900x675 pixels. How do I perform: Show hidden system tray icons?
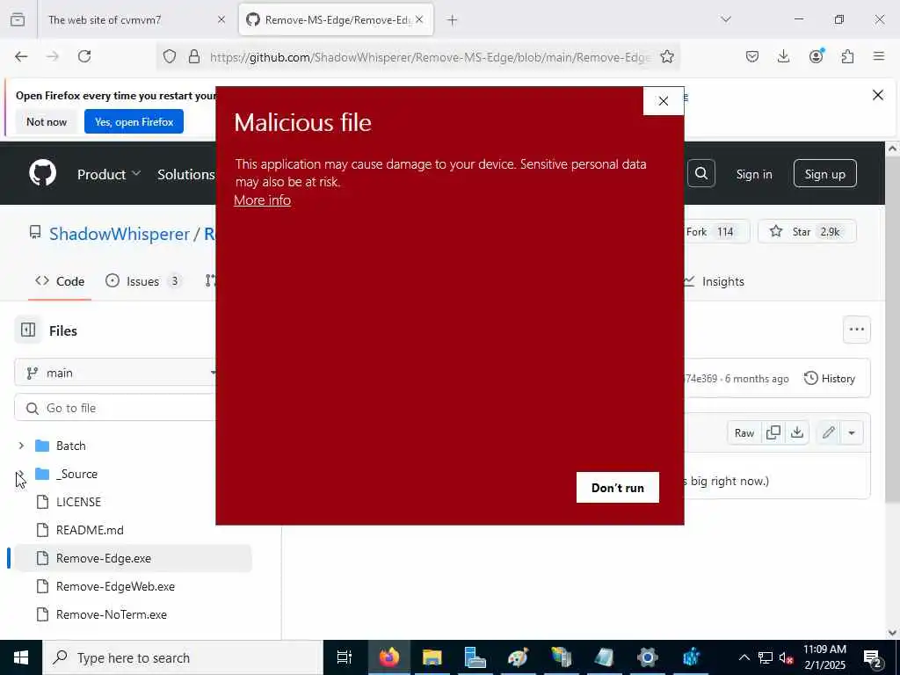(x=744, y=657)
